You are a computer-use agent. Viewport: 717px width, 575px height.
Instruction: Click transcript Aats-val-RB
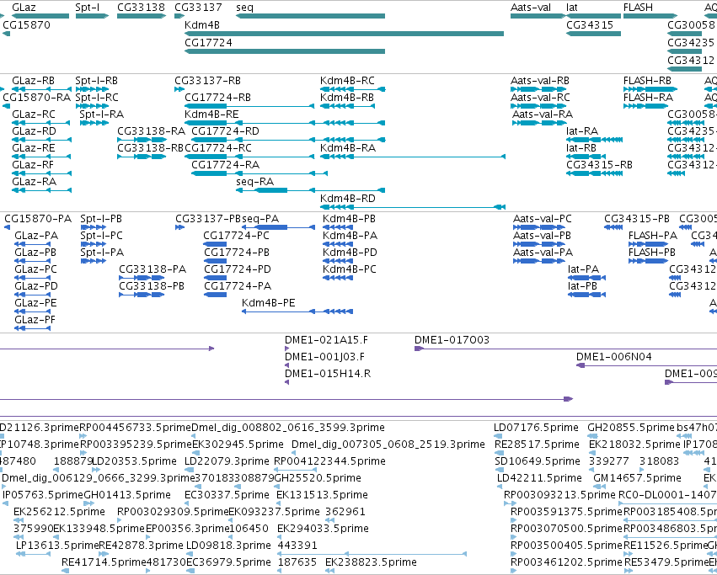coord(538,89)
